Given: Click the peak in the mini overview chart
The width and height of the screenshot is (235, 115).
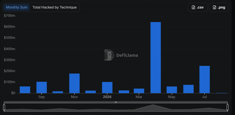Looking at the screenshot, I should click(x=153, y=105).
